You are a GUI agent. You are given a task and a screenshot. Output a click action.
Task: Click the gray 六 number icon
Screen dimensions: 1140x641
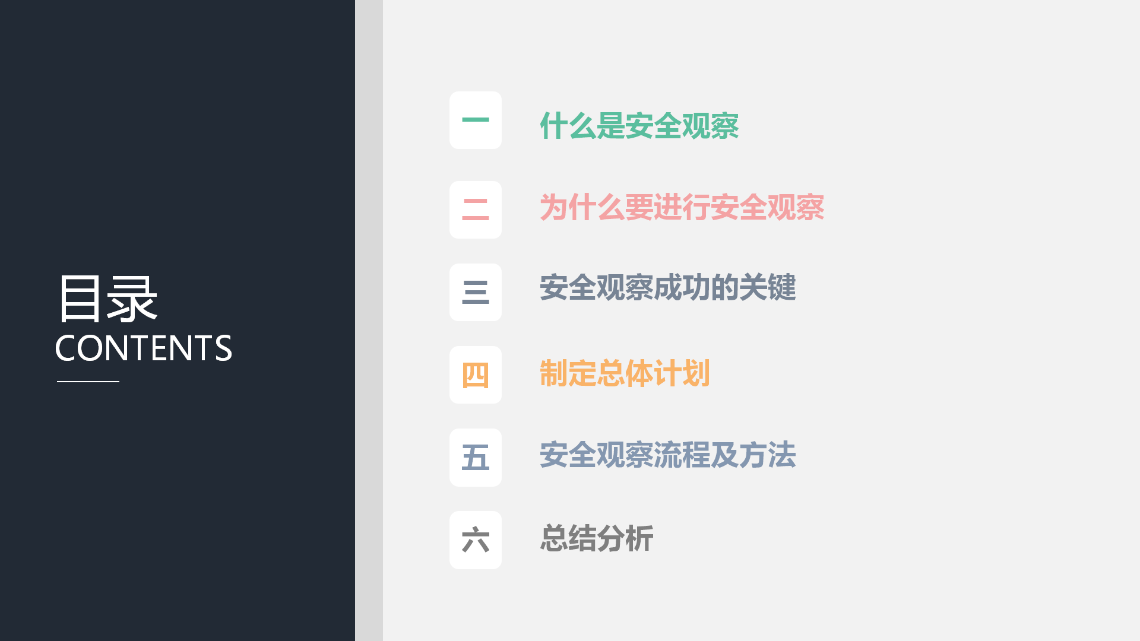coord(476,540)
